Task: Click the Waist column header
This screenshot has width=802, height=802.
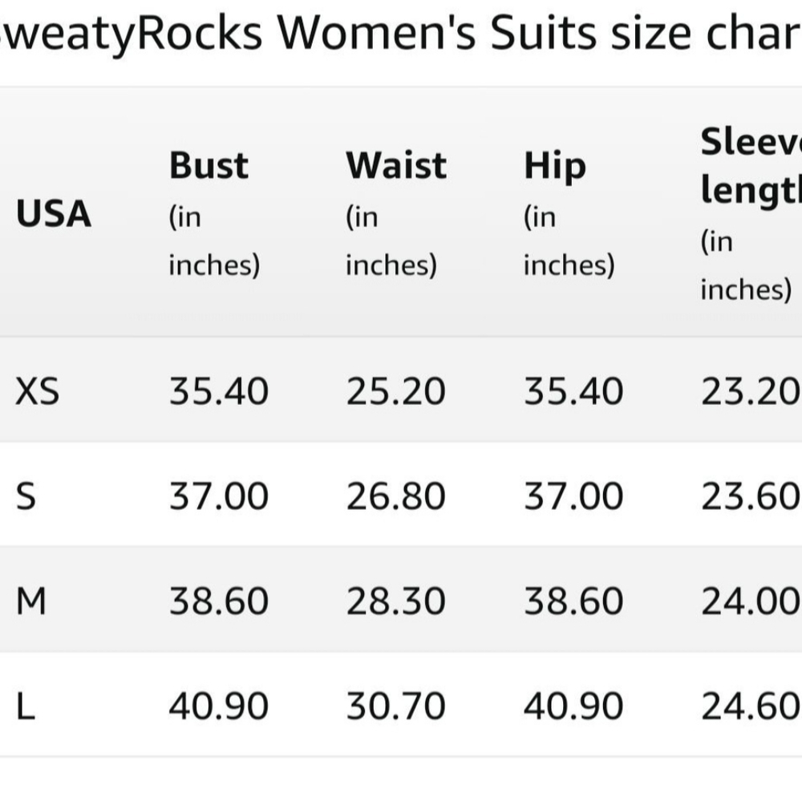Action: point(396,166)
